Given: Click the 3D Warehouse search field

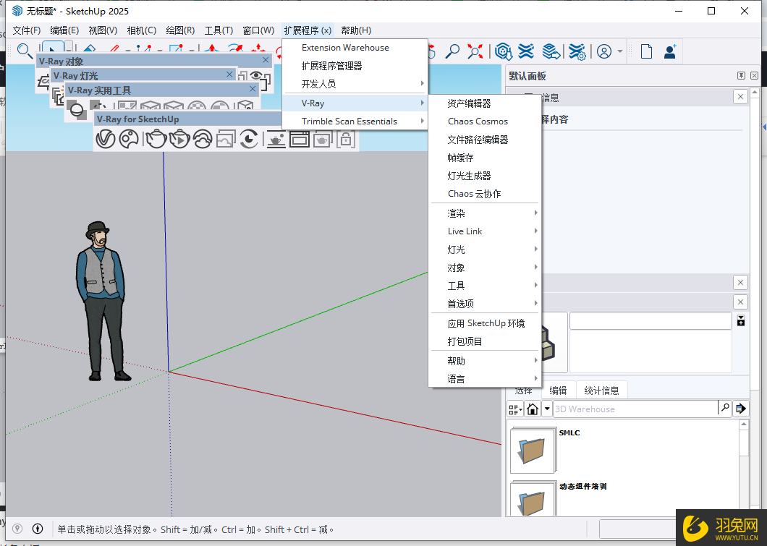Looking at the screenshot, I should click(x=635, y=409).
